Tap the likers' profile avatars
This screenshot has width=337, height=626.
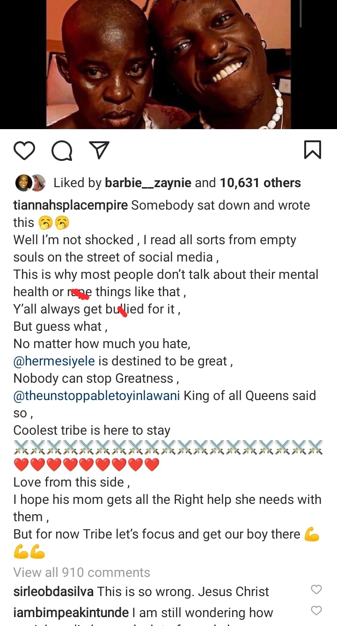click(x=31, y=183)
